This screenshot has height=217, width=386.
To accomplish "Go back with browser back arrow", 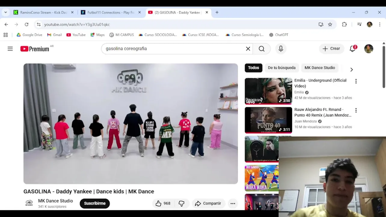I will [x=6, y=24].
